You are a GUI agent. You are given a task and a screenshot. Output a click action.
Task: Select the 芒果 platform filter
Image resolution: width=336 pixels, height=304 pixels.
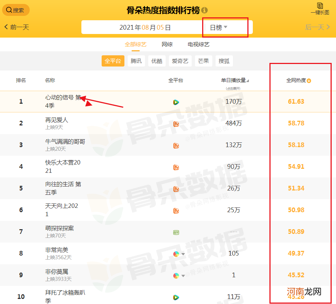click(x=203, y=61)
